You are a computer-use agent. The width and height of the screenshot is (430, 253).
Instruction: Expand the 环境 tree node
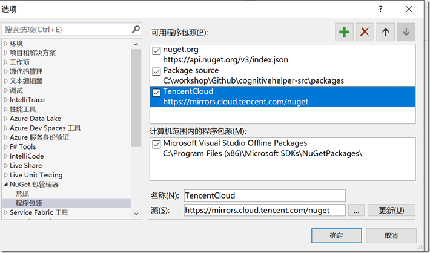tap(6, 44)
